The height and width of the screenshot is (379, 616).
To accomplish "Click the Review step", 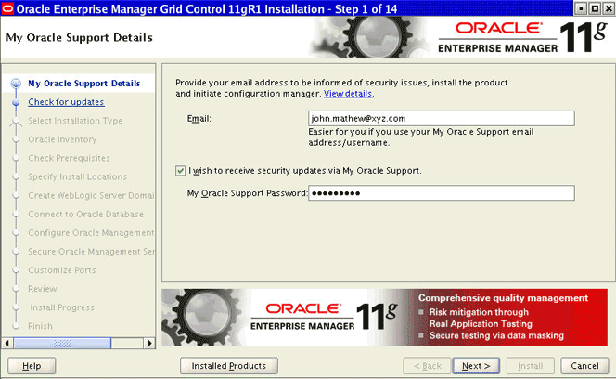I will tap(43, 289).
